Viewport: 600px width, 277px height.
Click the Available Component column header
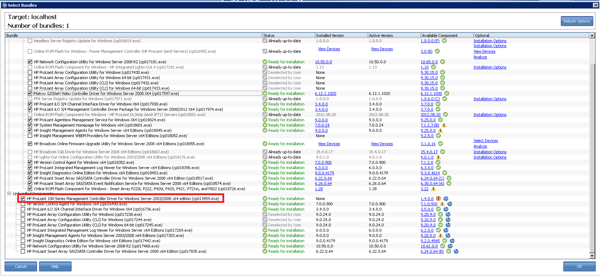click(447, 36)
